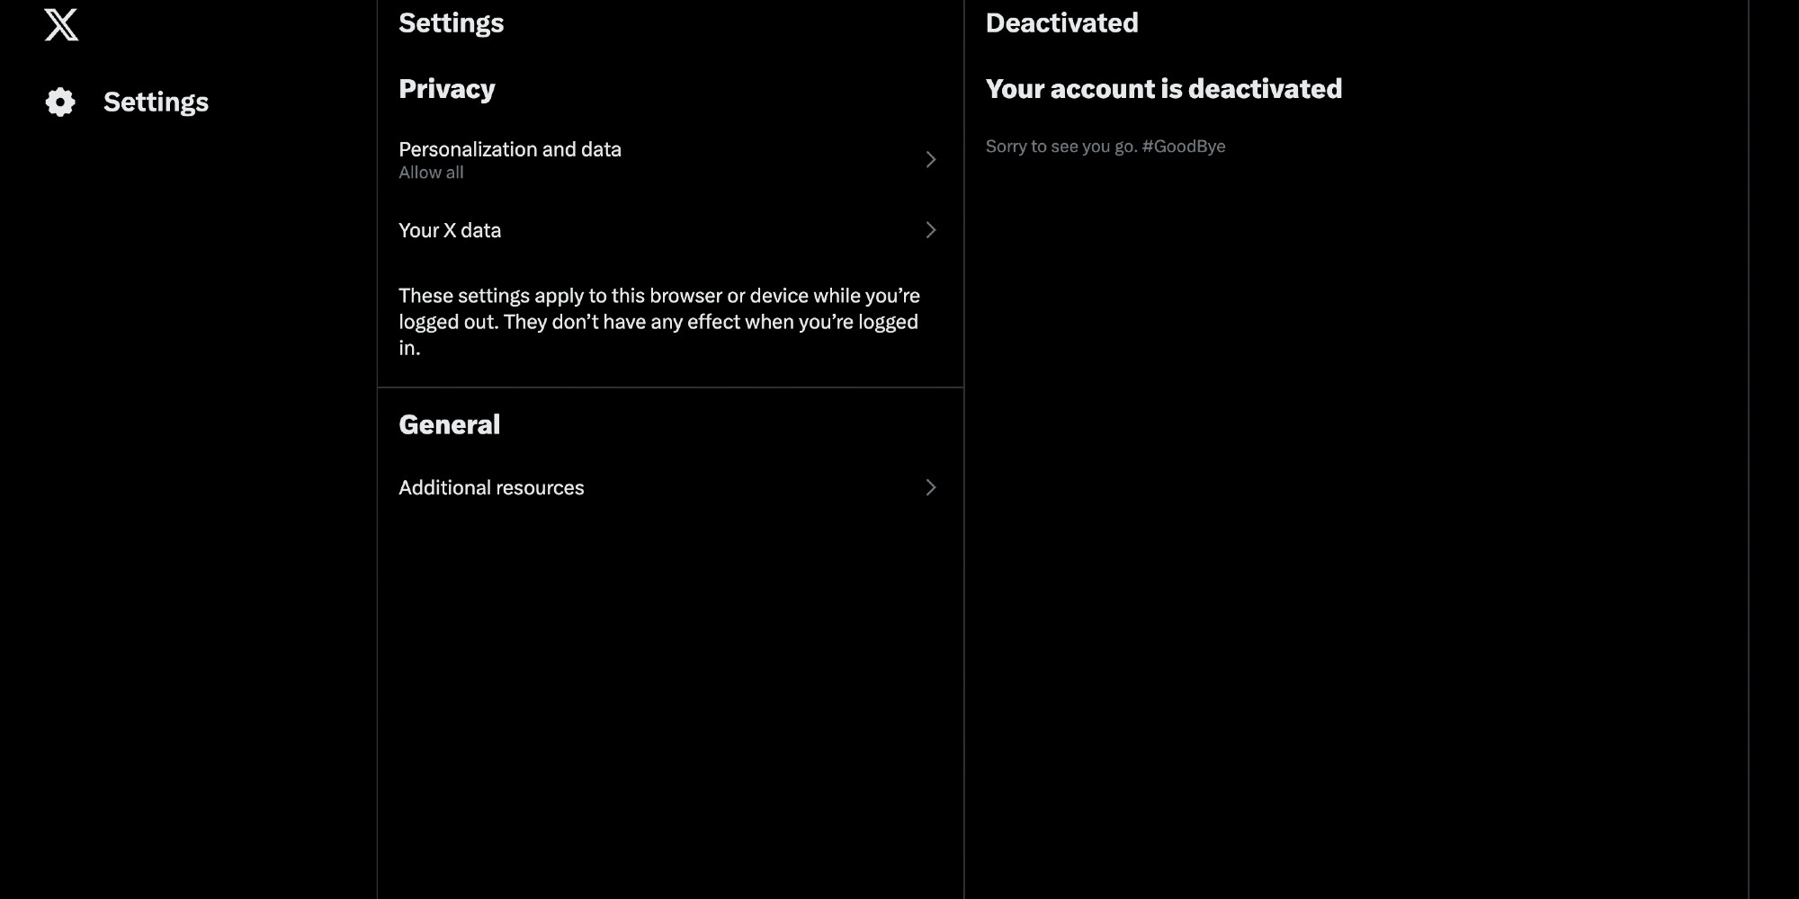Open the Your X data row
Image resolution: width=1799 pixels, height=899 pixels.
(670, 230)
